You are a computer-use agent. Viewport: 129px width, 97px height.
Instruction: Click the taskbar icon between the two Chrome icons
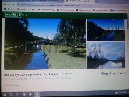point(30,94)
